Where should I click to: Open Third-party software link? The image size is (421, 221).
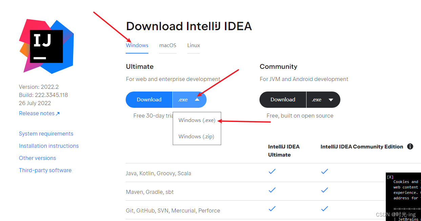[x=45, y=170]
